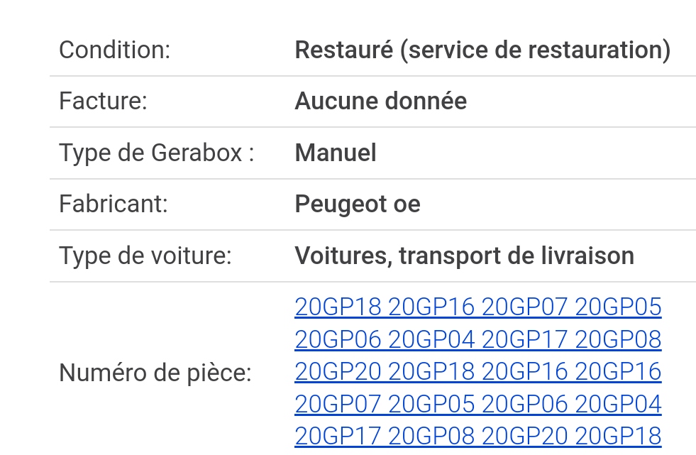This screenshot has width=696, height=455.
Task: Open the 20GP18 link in the first part-number row
Action: point(338,307)
